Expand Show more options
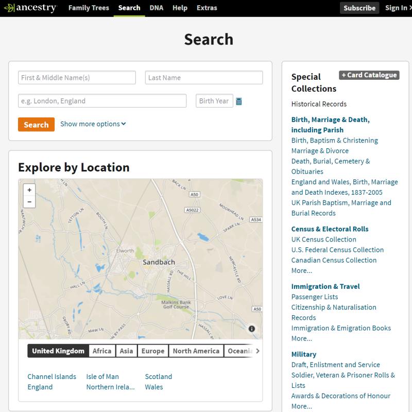 click(x=93, y=124)
